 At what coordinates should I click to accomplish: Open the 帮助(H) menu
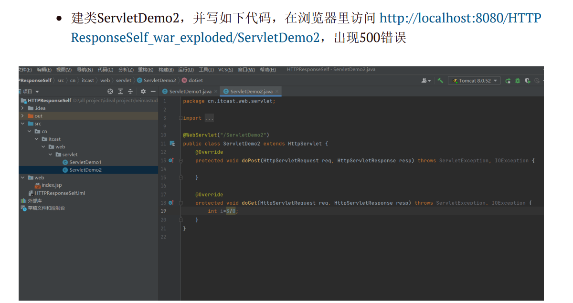(x=268, y=70)
